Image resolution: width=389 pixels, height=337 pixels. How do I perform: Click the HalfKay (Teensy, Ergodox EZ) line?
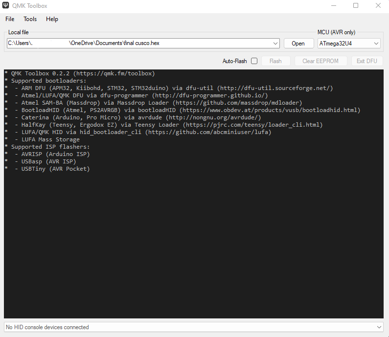pyautogui.click(x=163, y=125)
